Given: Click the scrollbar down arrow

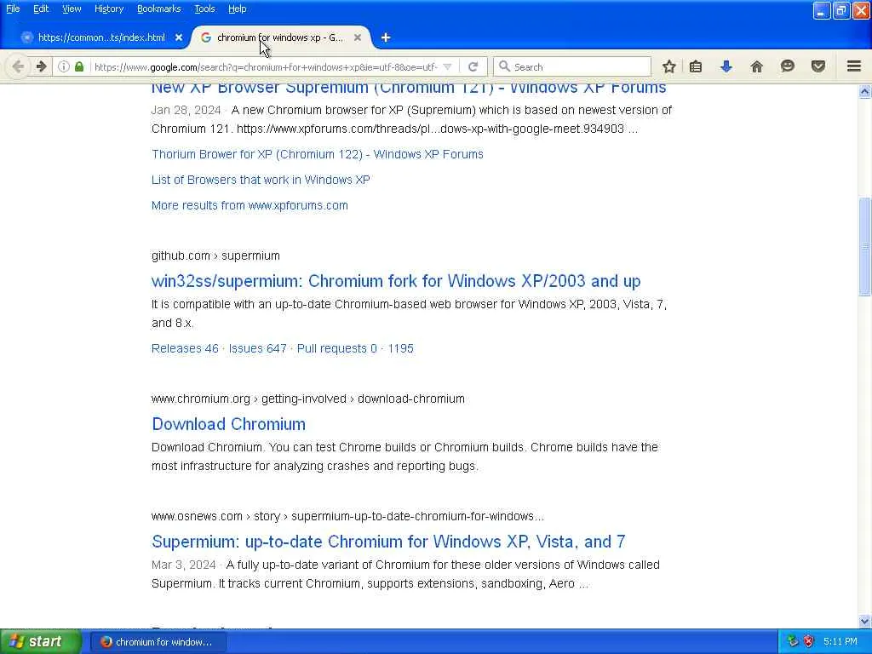Looking at the screenshot, I should pos(865,621).
